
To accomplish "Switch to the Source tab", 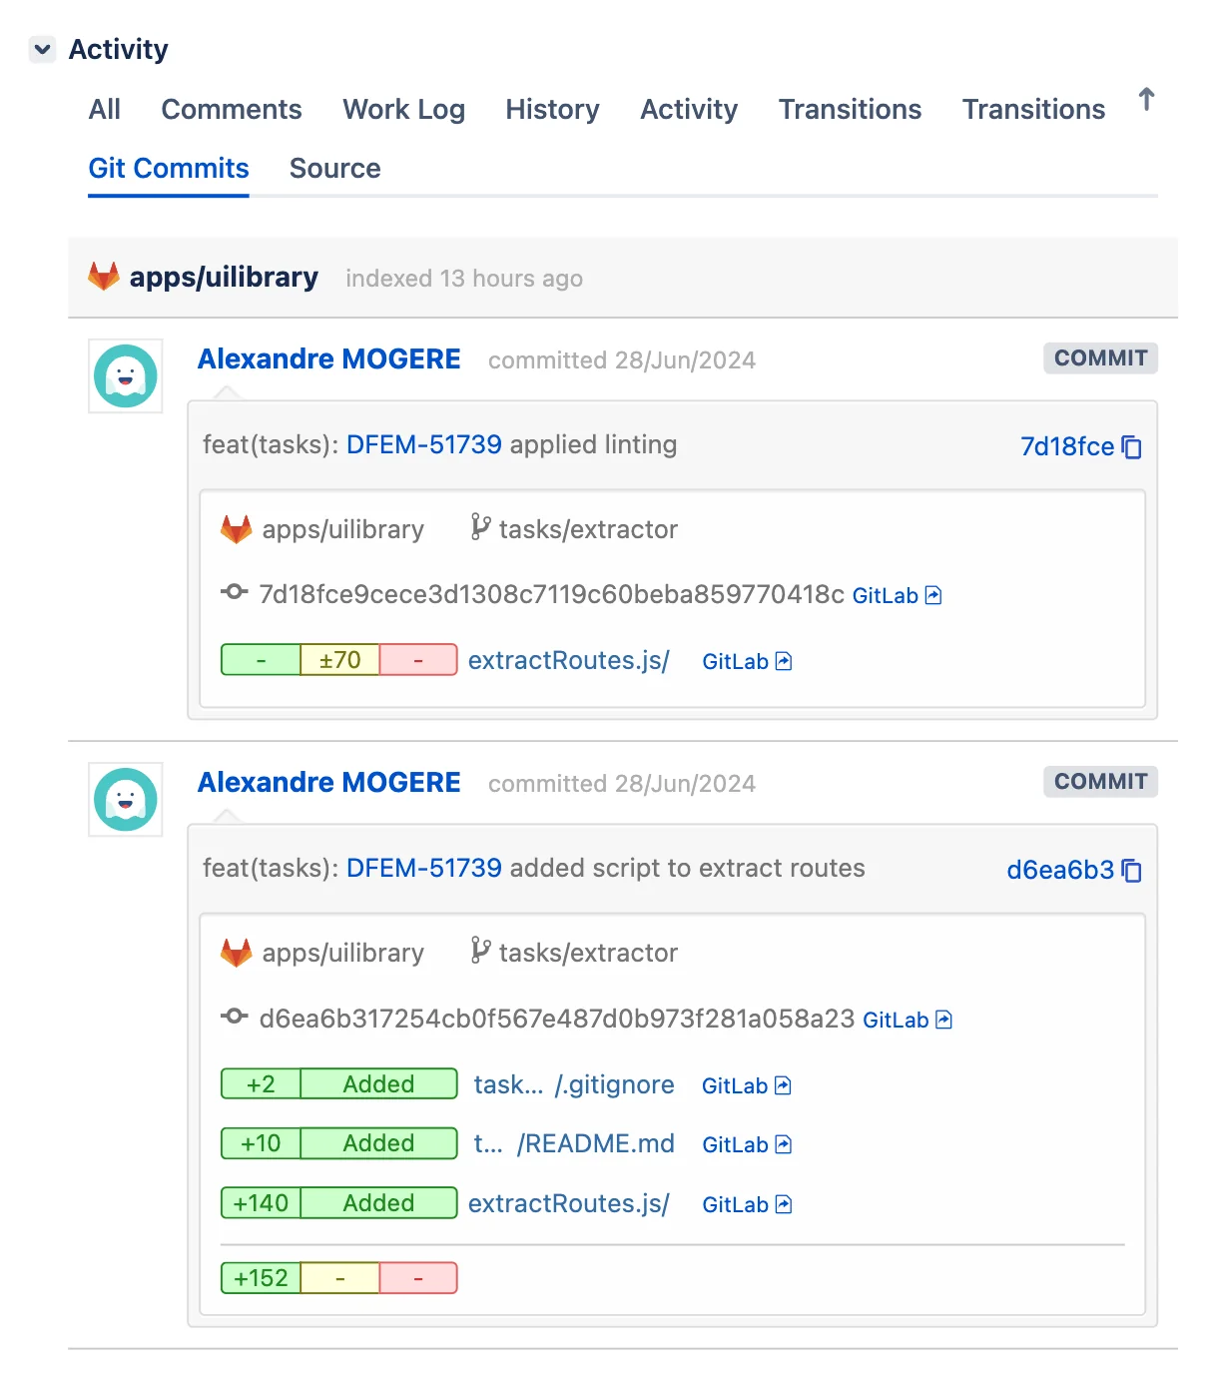I will click(x=334, y=168).
